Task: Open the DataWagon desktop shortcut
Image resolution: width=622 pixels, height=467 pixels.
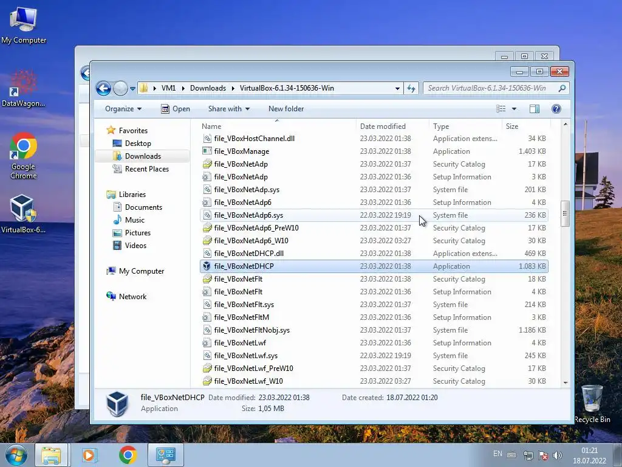Action: [23, 88]
